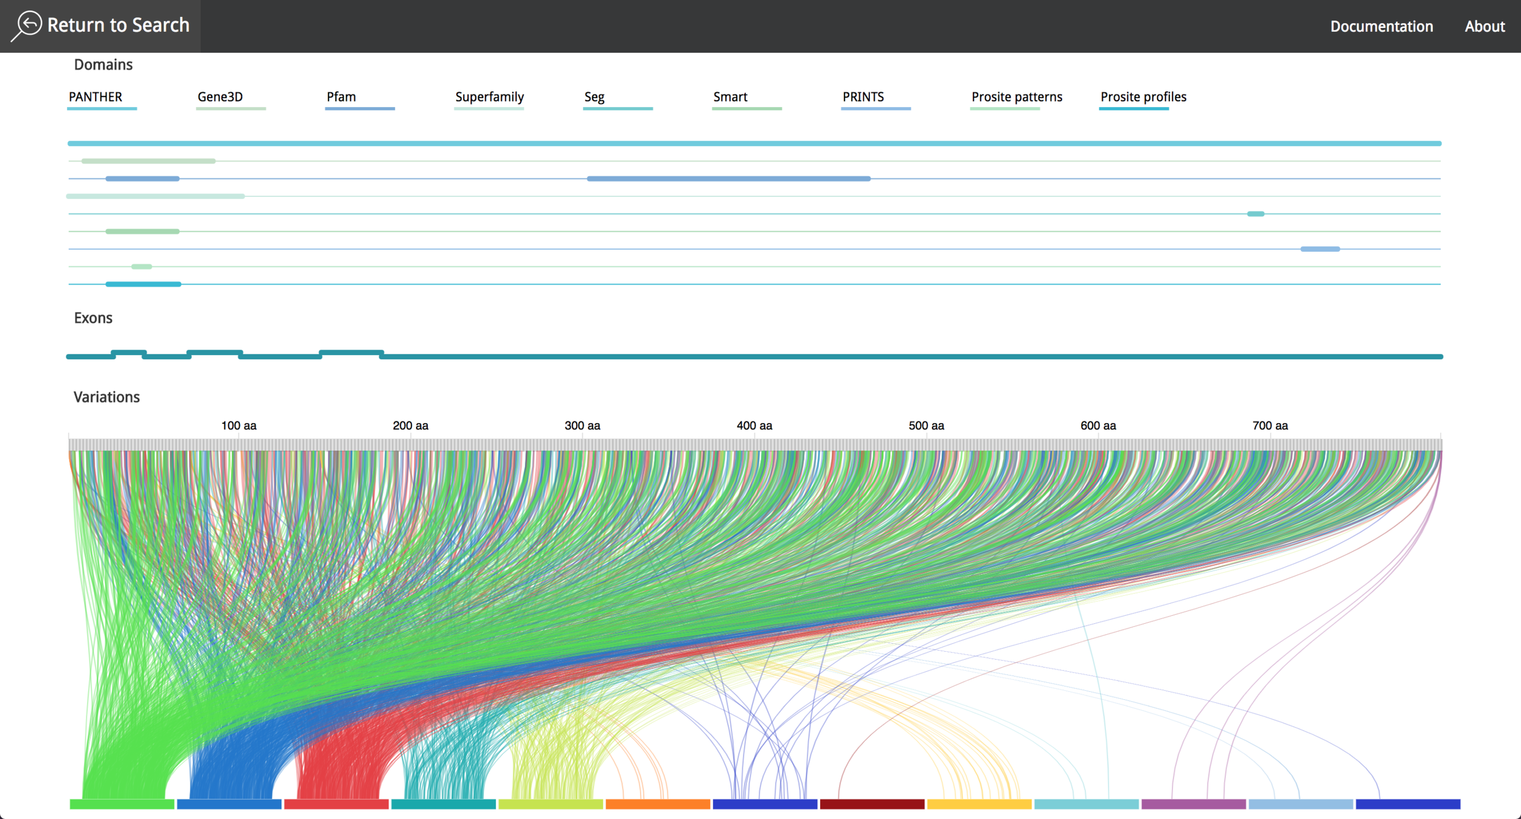Select the yellow variation category bar
Screen dimensions: 1521x819
980,804
